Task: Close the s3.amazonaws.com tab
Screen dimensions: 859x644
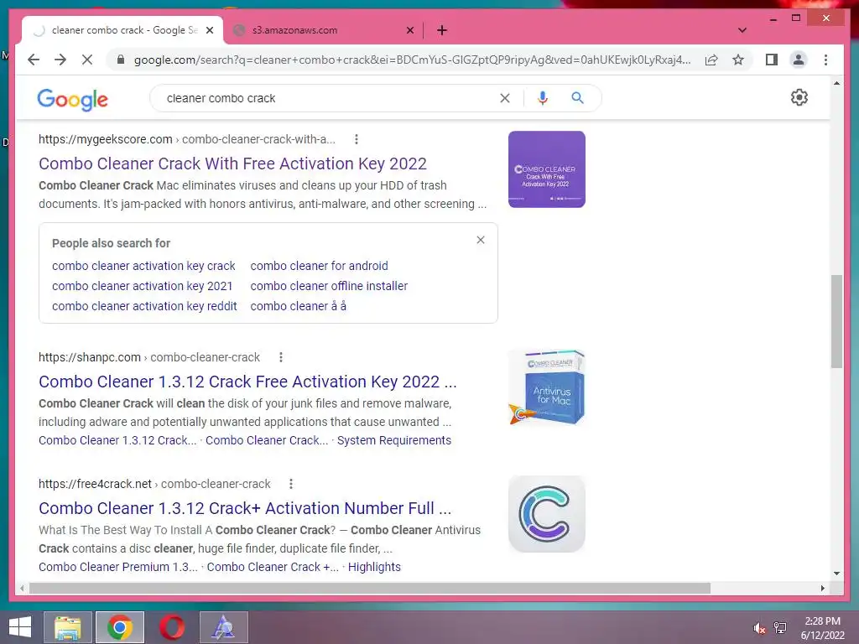Action: click(x=409, y=30)
